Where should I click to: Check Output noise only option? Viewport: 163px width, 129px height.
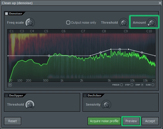point(68,22)
